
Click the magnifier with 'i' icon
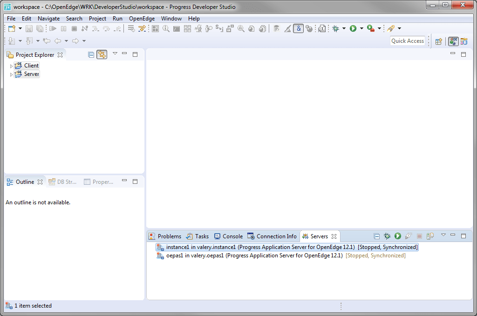point(166,28)
